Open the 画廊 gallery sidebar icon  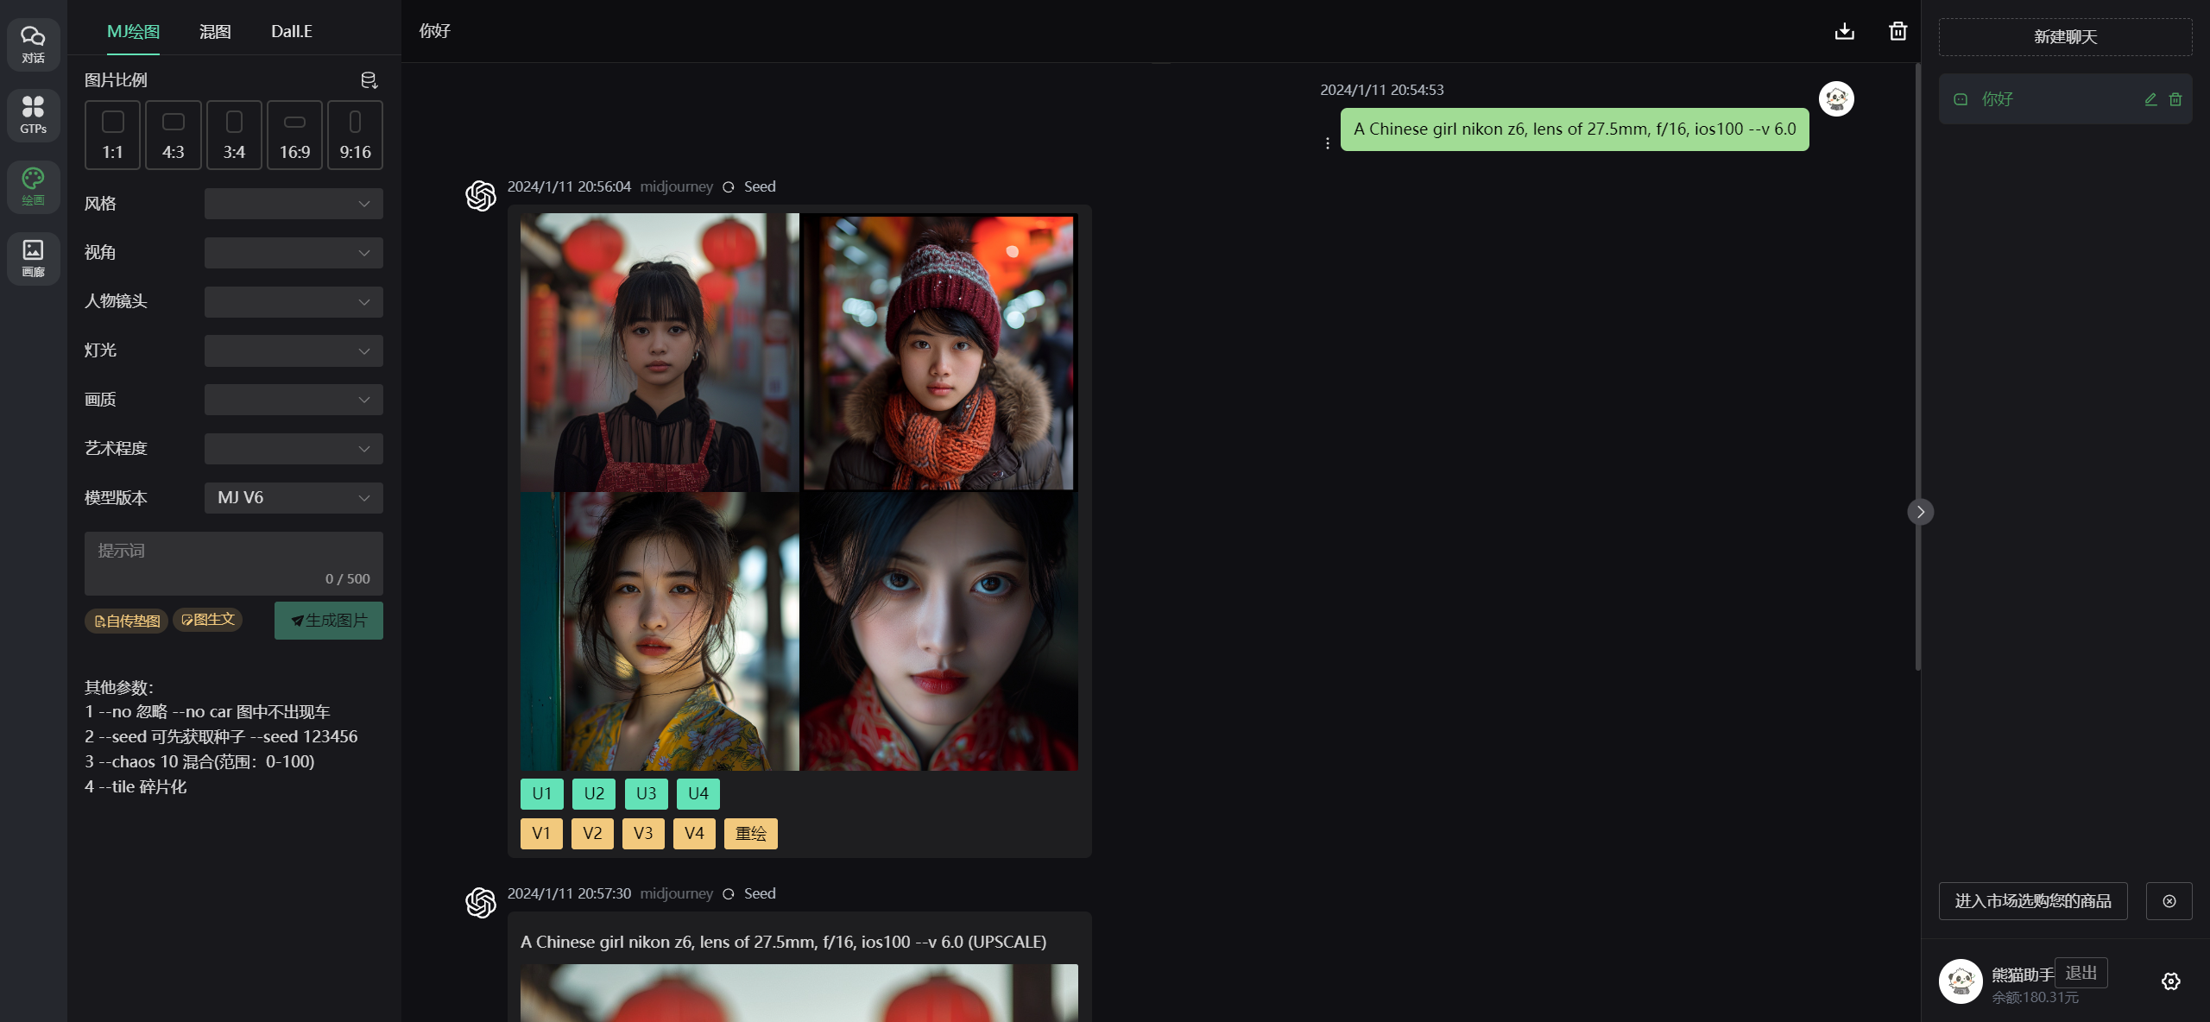(33, 258)
